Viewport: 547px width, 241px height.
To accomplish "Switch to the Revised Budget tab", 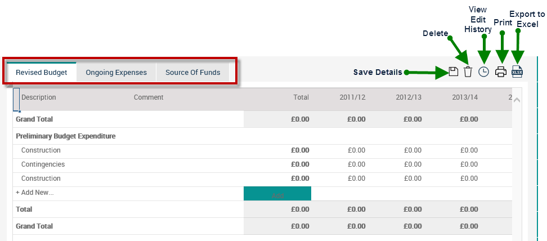I will [42, 73].
